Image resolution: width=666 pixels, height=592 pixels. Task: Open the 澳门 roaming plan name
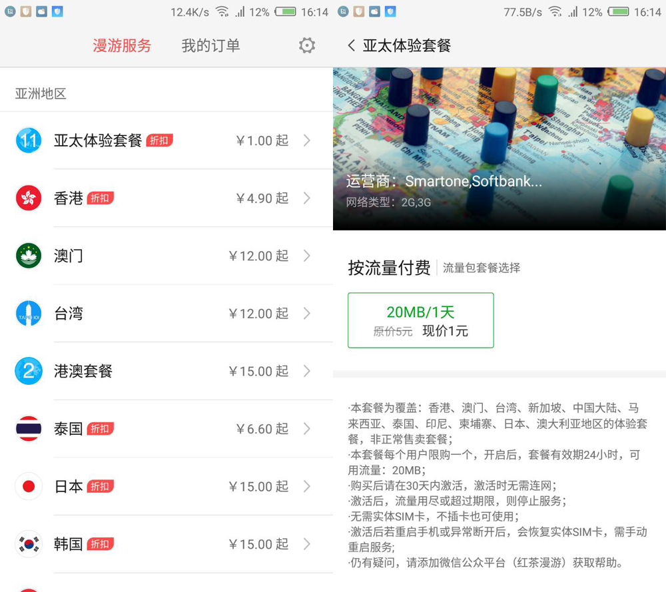pos(69,256)
